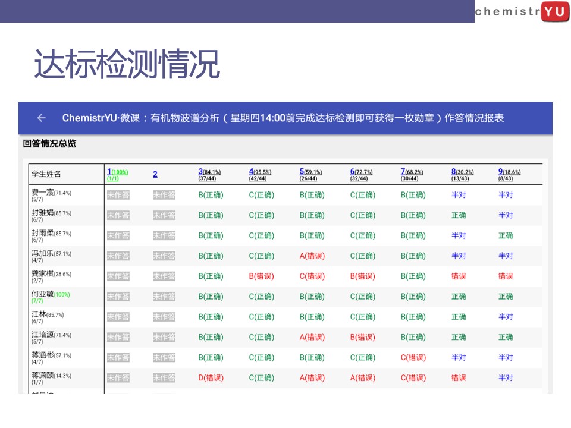Screen dimensions: 571x428
Task: Click 未作答 under question 2 for 费一宸
Action: 164,195
